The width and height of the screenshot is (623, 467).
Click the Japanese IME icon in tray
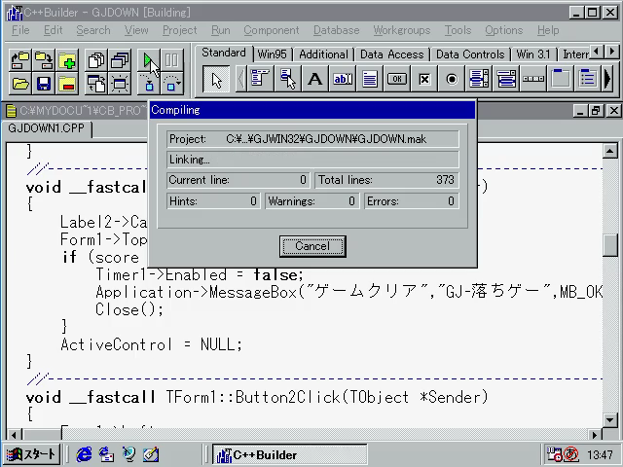pyautogui.click(x=571, y=454)
